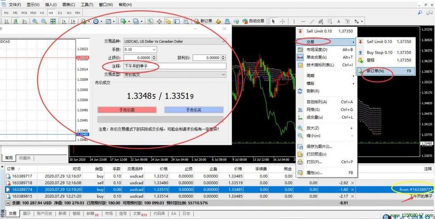The height and width of the screenshot is (219, 435).
Task: Select the candlestick chart toolbar icon
Action: click(16, 21)
